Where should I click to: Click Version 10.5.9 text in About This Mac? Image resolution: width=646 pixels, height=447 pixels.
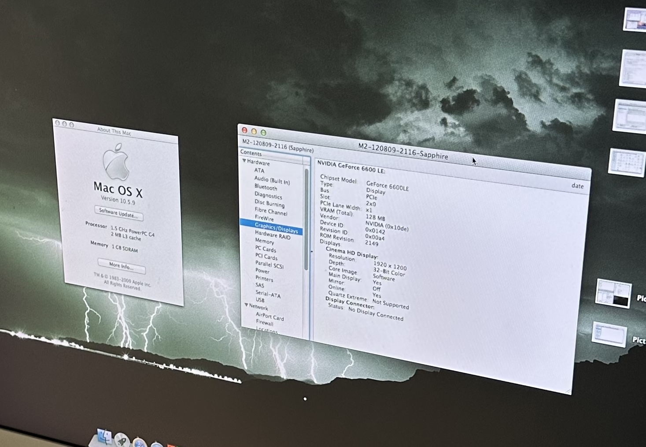pos(118,200)
